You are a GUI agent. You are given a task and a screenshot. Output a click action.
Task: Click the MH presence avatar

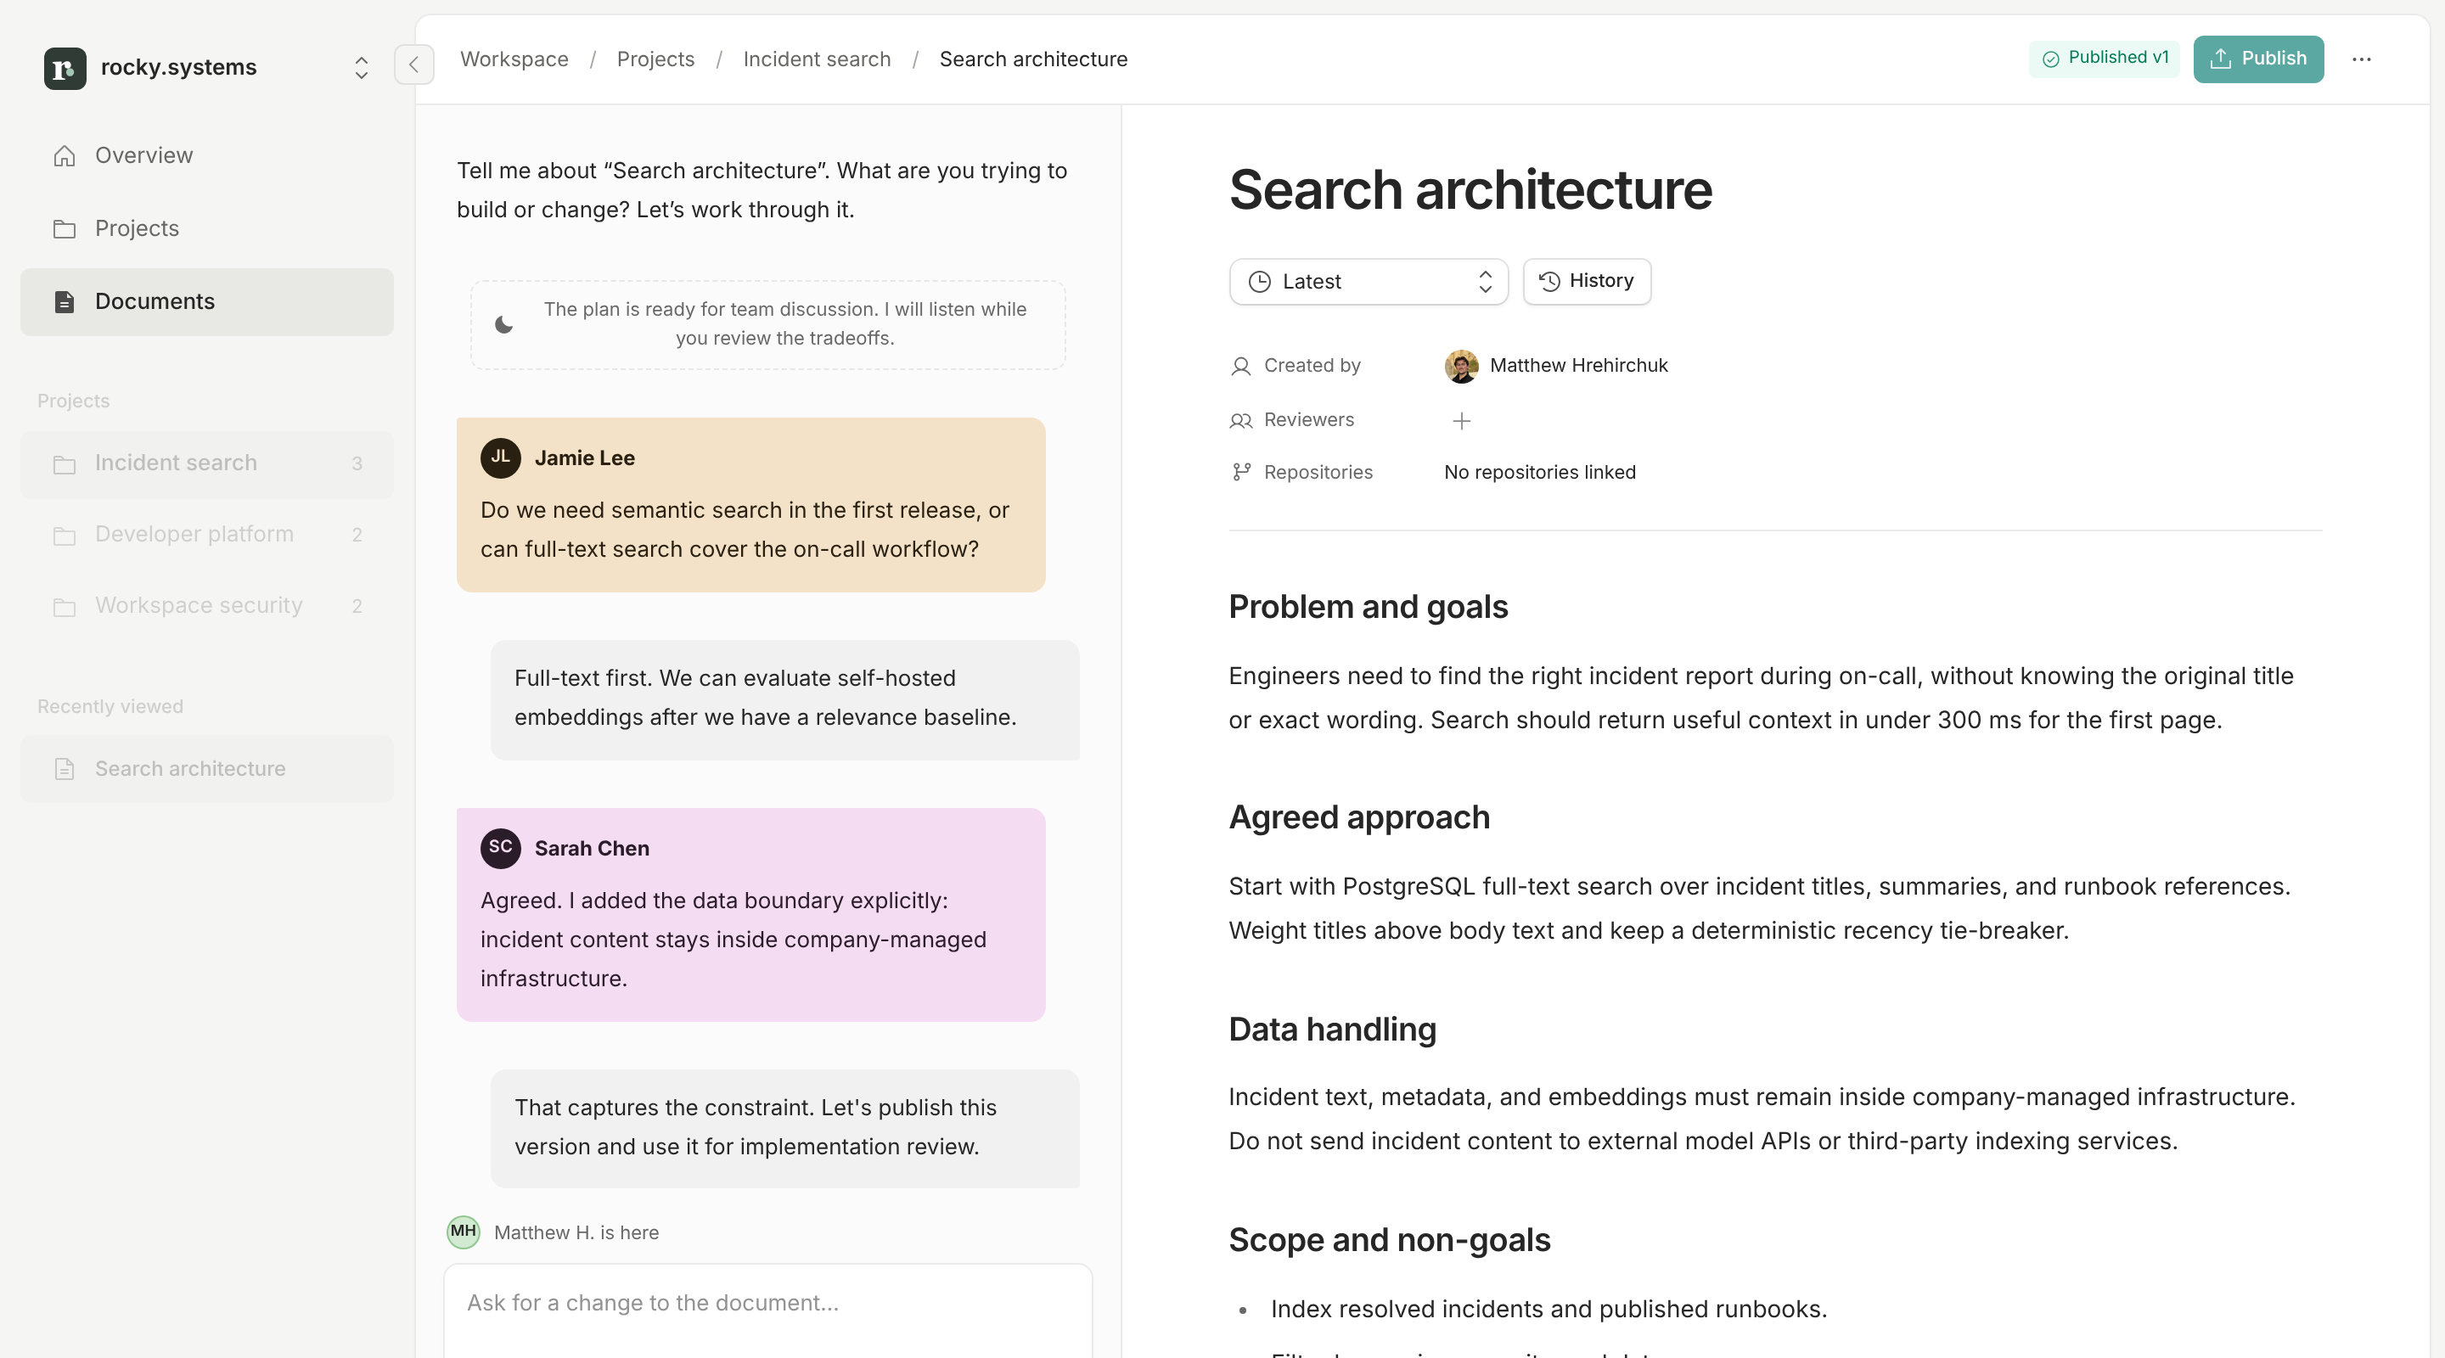(x=464, y=1232)
